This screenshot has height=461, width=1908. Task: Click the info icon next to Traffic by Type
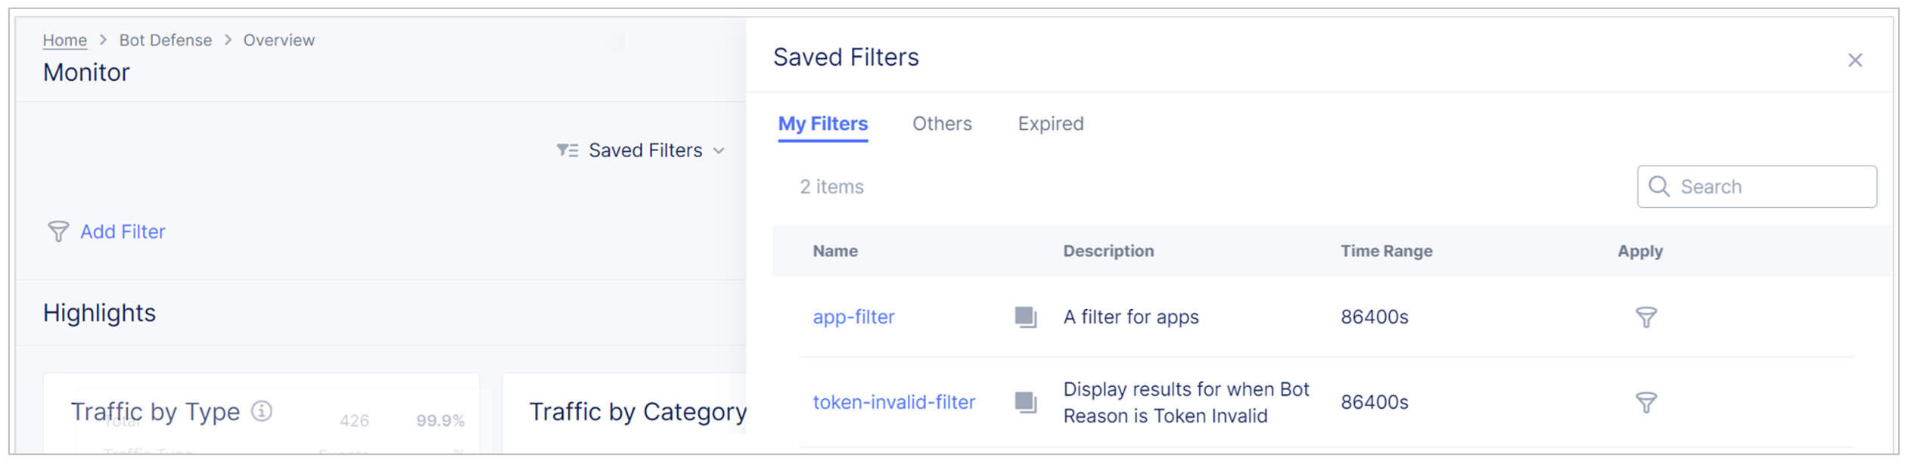[261, 410]
